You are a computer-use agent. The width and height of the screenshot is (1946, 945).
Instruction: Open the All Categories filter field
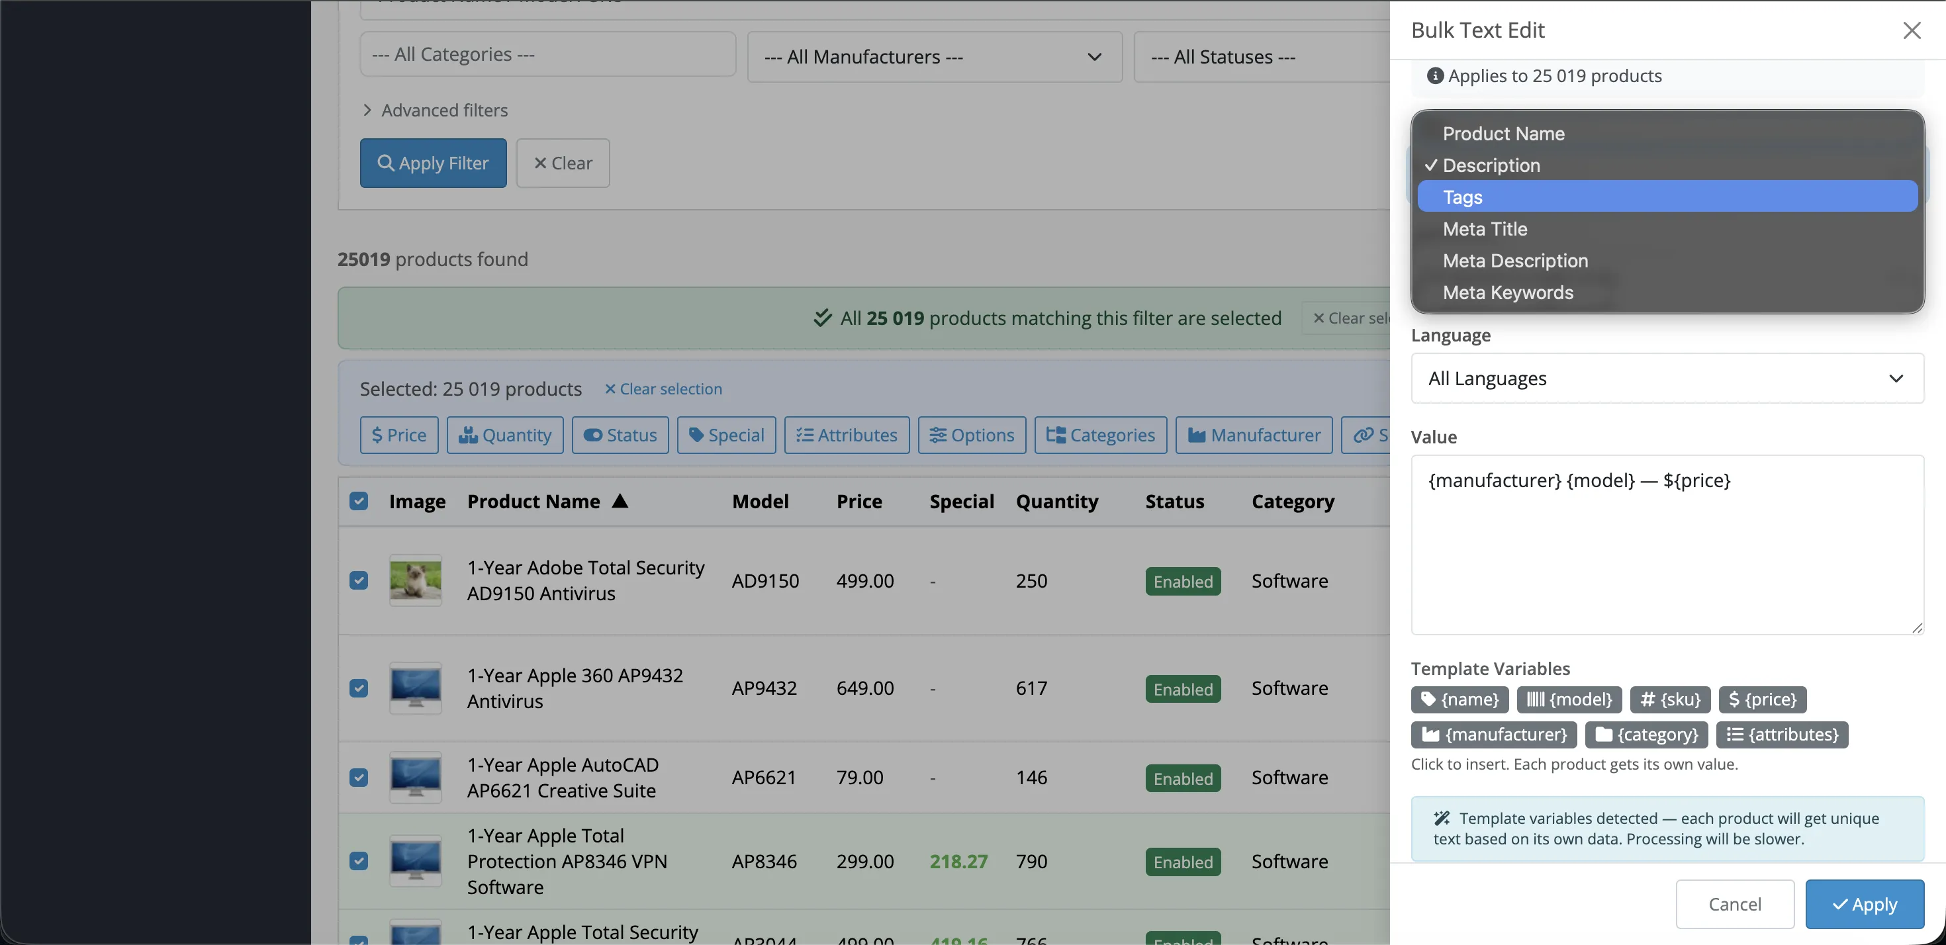tap(547, 54)
